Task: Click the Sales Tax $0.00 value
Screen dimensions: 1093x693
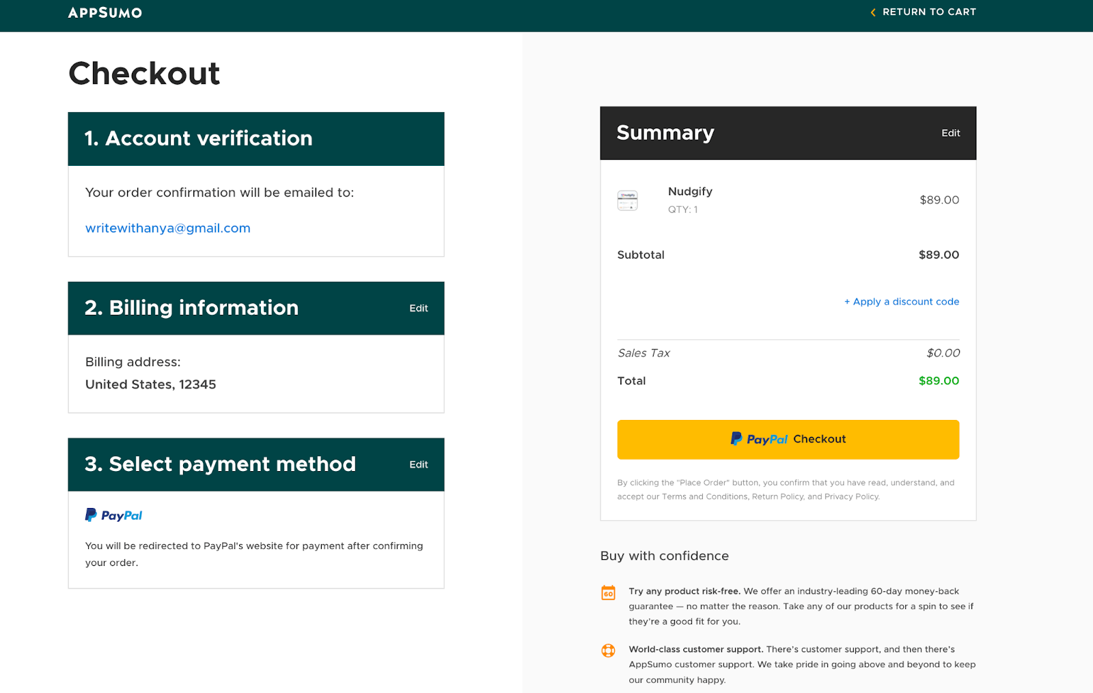Action: [943, 353]
